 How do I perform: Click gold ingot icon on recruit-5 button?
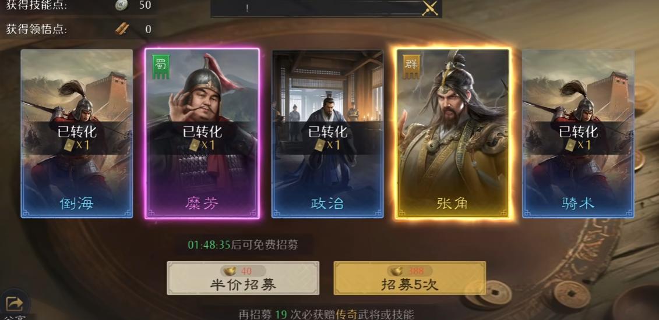point(396,271)
